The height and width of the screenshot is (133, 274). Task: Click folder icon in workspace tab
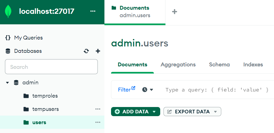(114, 8)
